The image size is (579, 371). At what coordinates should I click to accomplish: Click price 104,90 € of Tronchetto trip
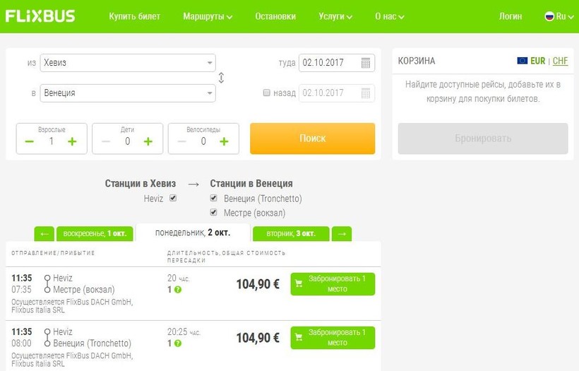[258, 338]
